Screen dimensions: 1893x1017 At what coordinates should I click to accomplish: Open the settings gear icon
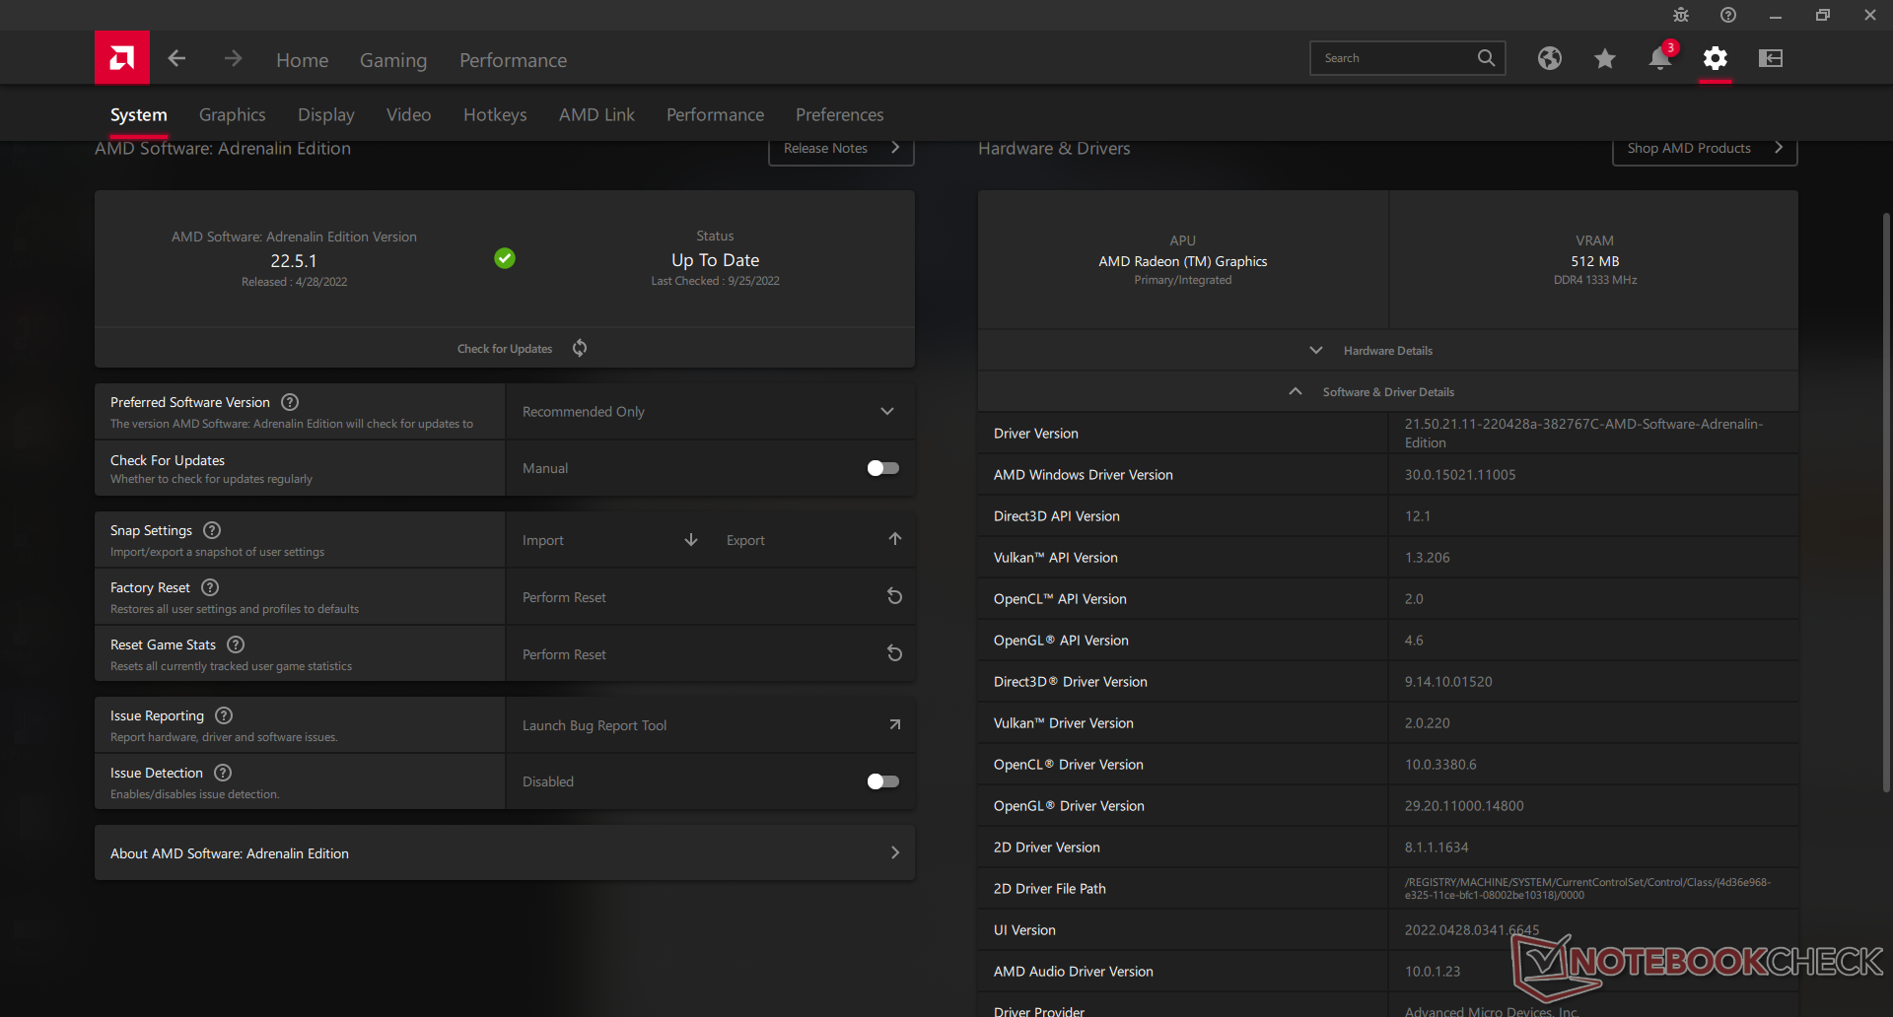click(x=1716, y=58)
